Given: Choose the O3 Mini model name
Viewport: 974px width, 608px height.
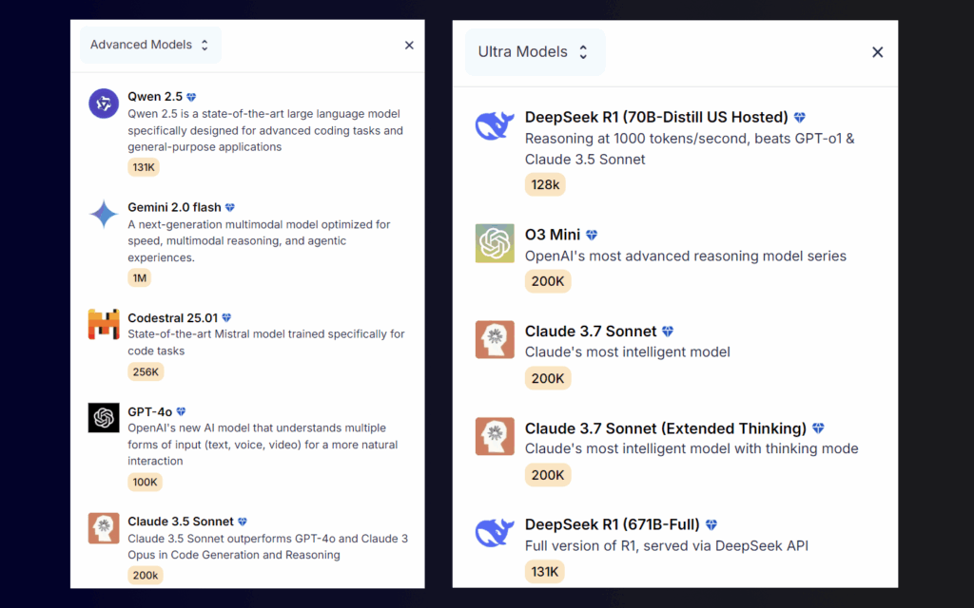Looking at the screenshot, I should click(553, 235).
